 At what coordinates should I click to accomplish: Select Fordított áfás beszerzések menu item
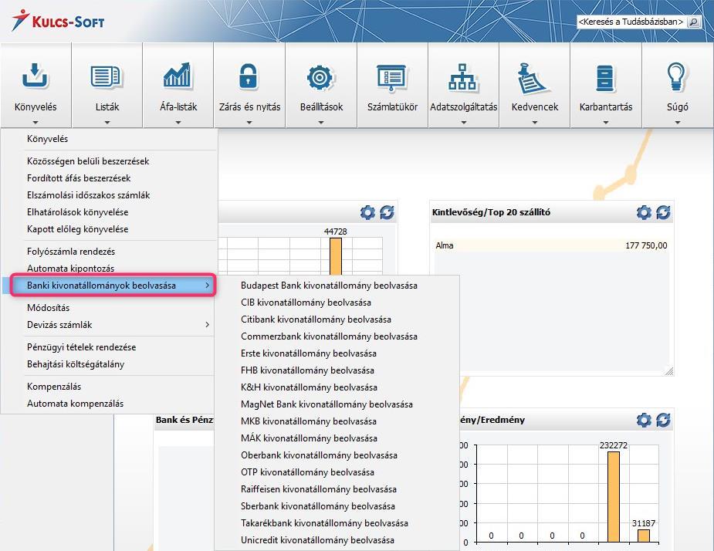pos(108,178)
